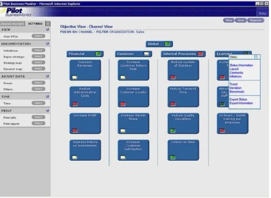271x198 pixels.
Task: Open the Deliver on time objective card
Action: [183, 150]
